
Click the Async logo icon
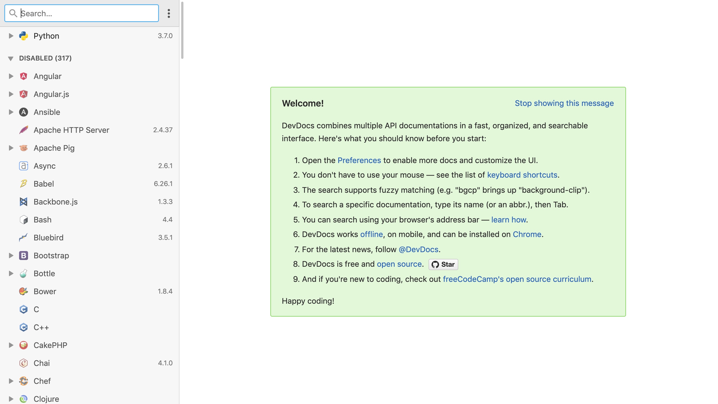coord(24,166)
